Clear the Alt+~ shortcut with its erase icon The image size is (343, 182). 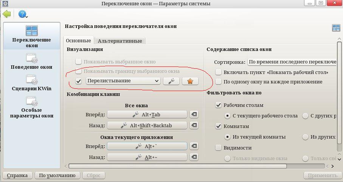(x=194, y=157)
